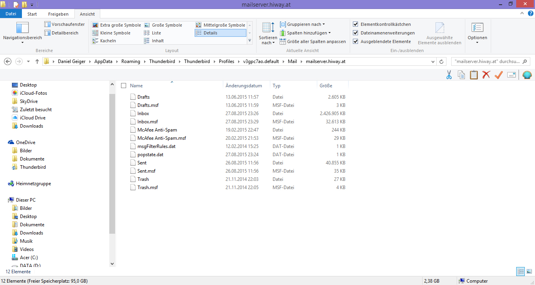535x285 pixels.
Task: Click the Copy documents icon in the toolbar
Action: point(461,75)
